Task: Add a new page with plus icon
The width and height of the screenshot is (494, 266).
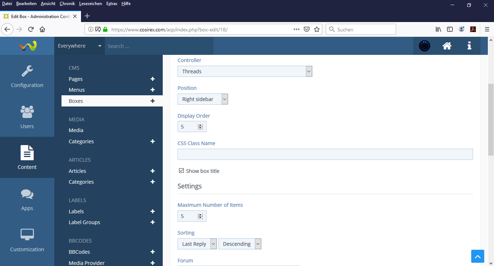Action: [153, 79]
